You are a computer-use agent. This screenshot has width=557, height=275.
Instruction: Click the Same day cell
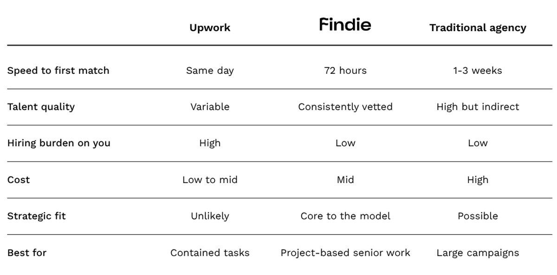click(210, 71)
